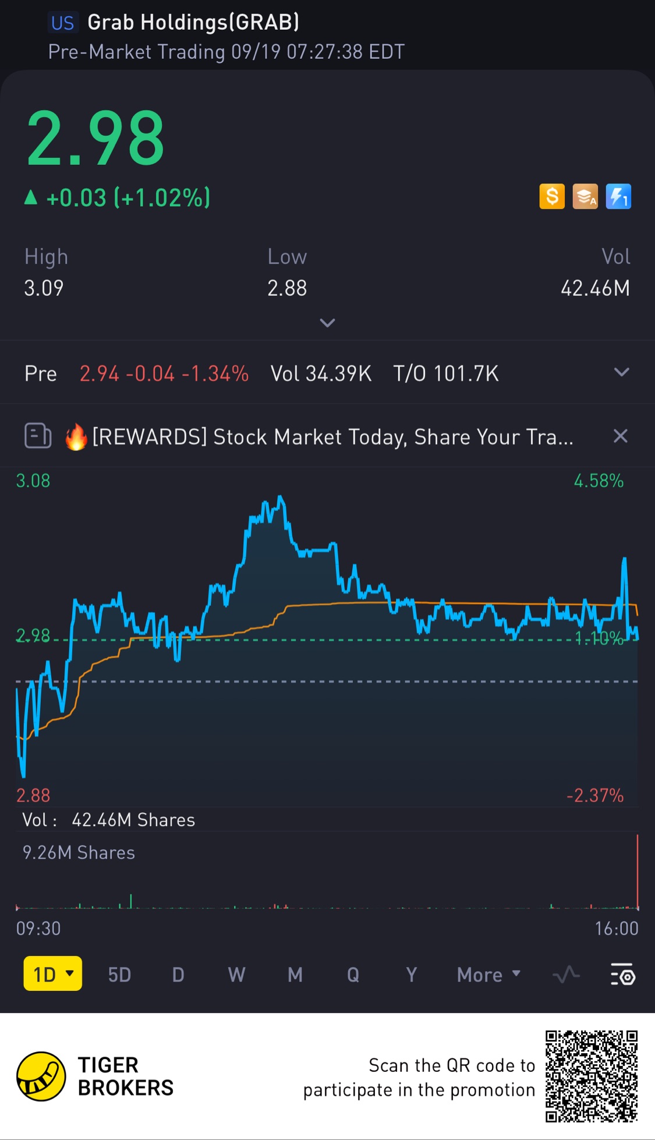
Task: Open the REWARDS Stock Market Today link
Action: click(x=333, y=437)
